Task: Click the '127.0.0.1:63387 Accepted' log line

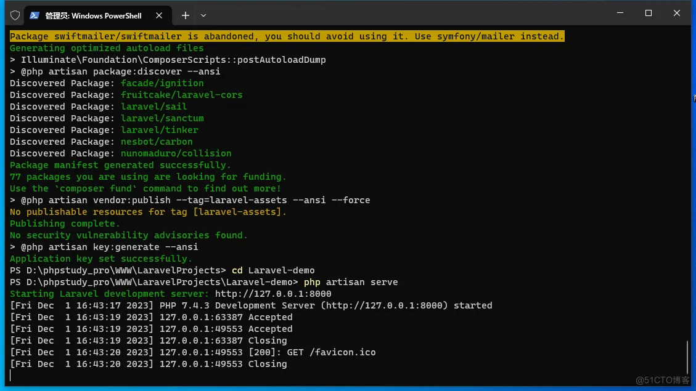Action: point(151,317)
